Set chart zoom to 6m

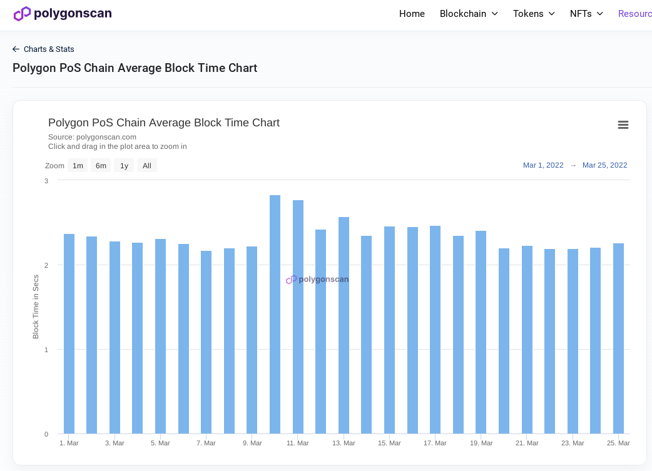101,166
